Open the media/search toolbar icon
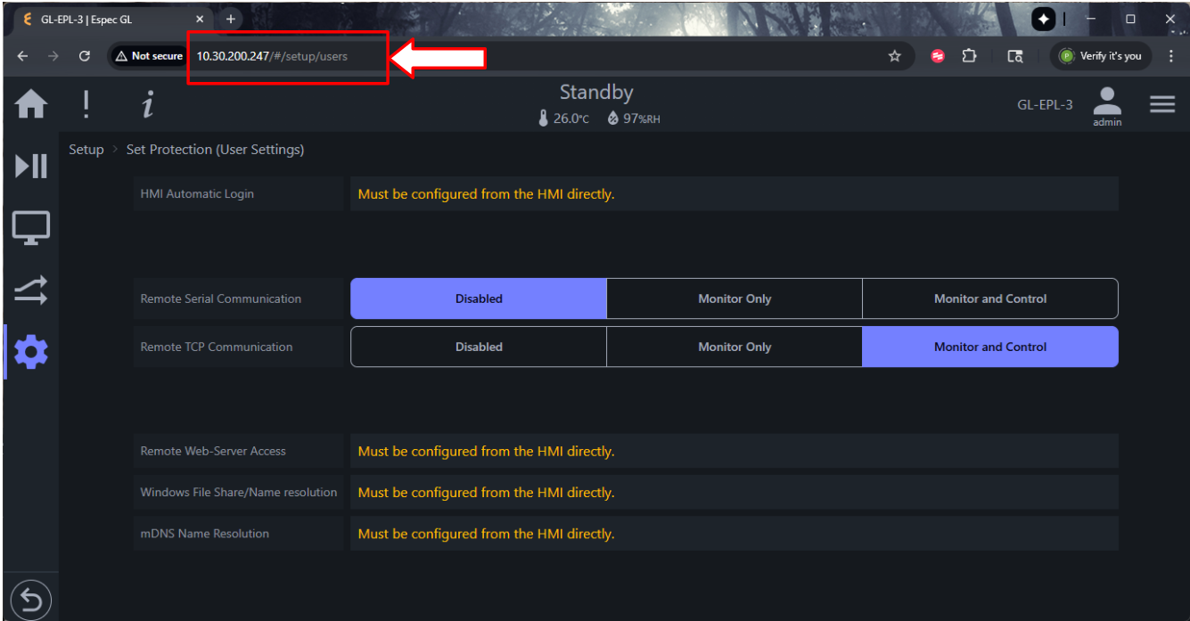 1014,56
